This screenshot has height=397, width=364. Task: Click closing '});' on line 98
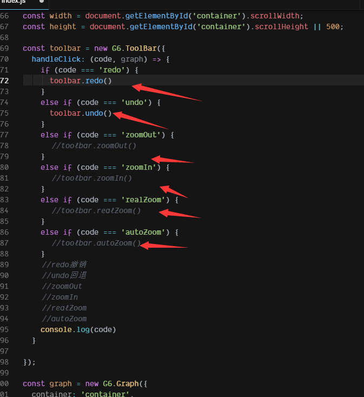29,362
